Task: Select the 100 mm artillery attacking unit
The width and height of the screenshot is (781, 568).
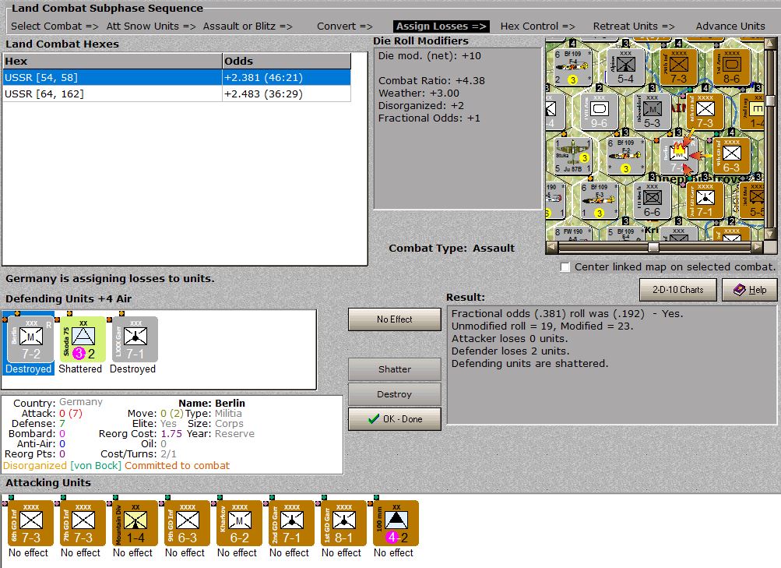Action: pos(396,523)
